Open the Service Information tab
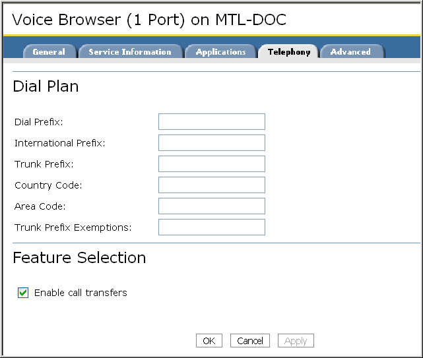This screenshot has height=358, width=423. [x=129, y=52]
